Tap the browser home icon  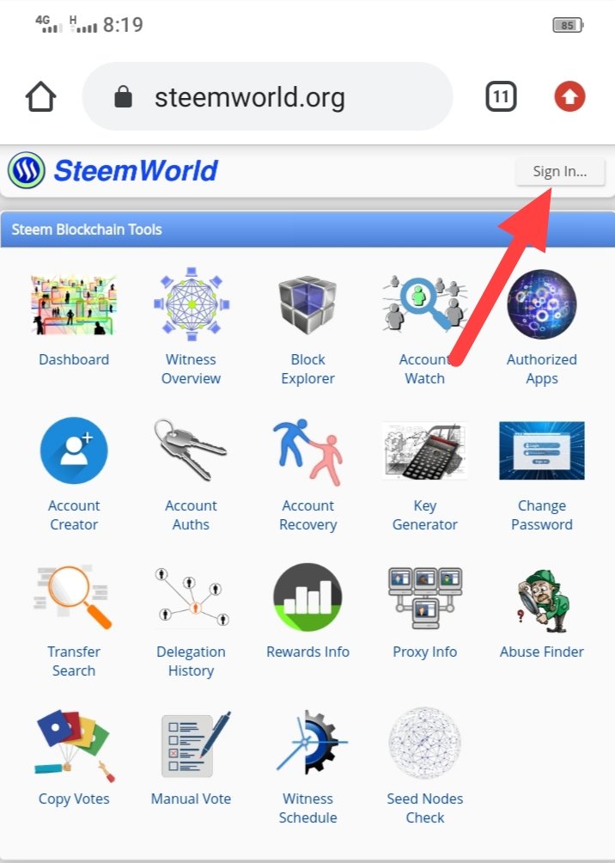click(40, 97)
